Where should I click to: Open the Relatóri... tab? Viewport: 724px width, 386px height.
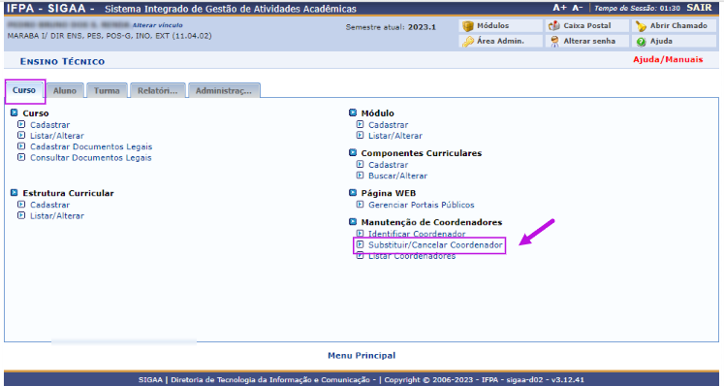point(157,90)
